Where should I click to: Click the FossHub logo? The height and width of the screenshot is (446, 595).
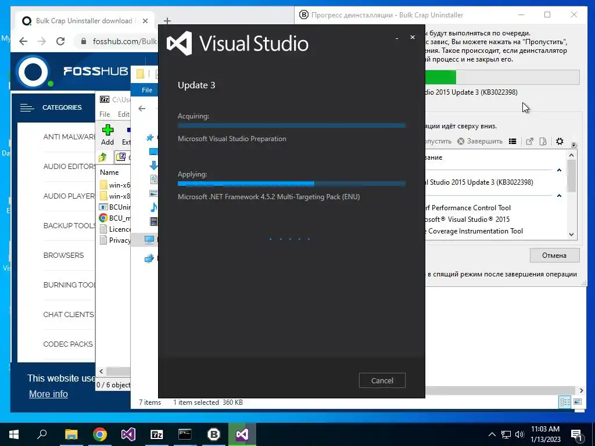72,71
